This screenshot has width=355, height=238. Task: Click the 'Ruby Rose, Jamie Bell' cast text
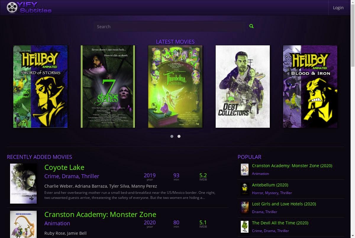point(65,233)
